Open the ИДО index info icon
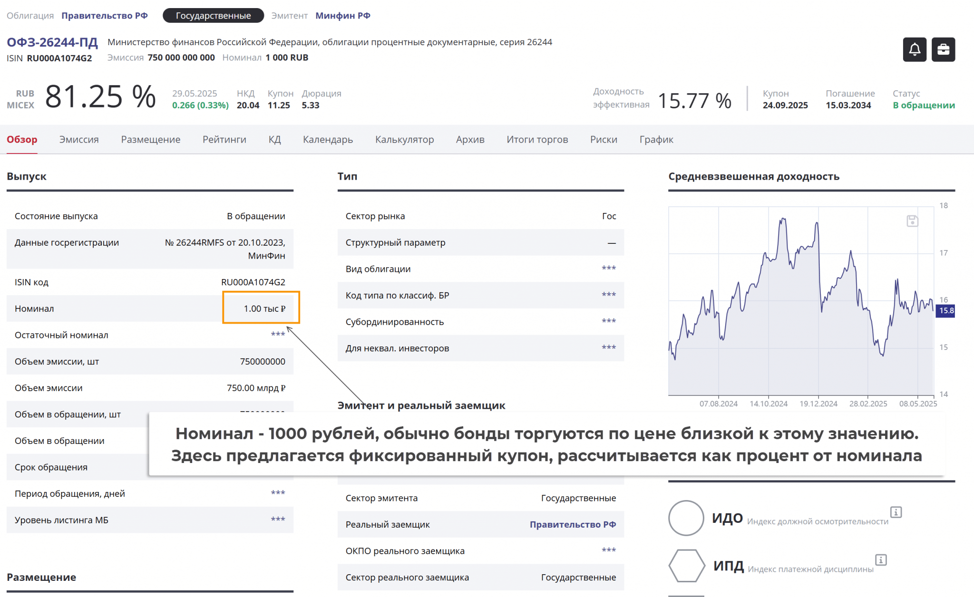Image resolution: width=974 pixels, height=597 pixels. click(x=896, y=512)
